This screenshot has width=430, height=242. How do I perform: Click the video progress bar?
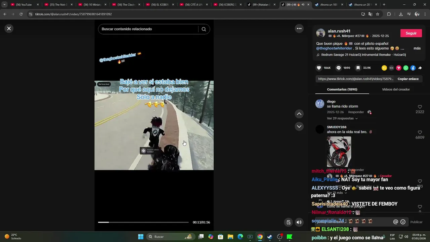143,222
